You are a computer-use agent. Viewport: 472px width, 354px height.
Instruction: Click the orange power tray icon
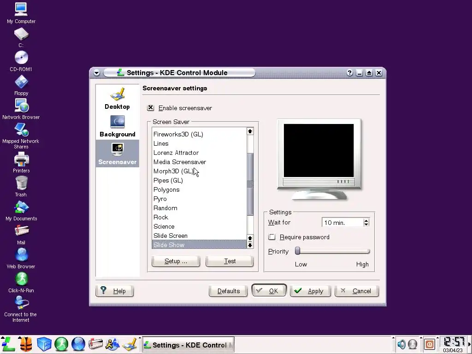(x=430, y=344)
